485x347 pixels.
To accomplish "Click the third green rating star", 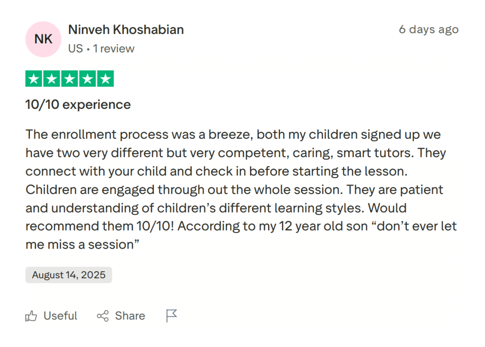I will click(x=70, y=79).
